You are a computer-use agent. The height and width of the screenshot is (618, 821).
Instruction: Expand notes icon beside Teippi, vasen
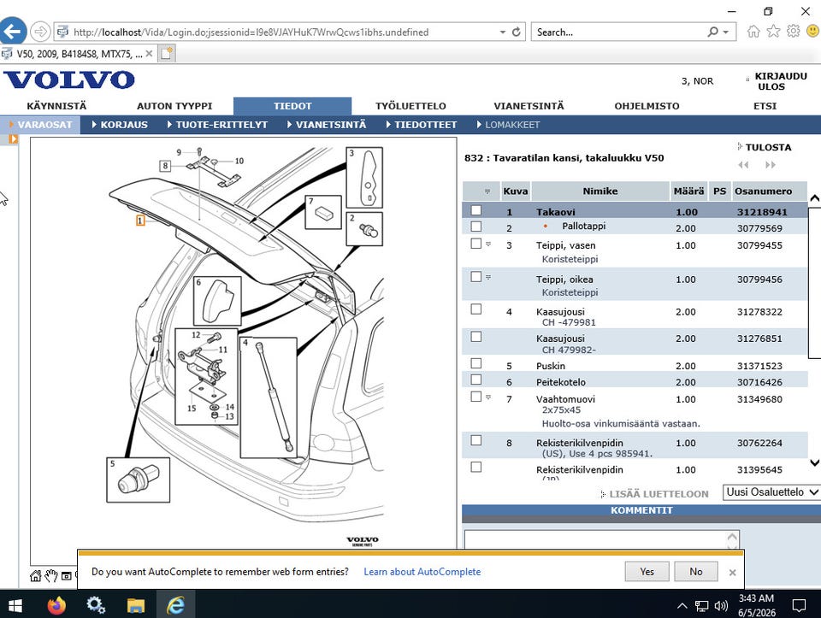488,244
